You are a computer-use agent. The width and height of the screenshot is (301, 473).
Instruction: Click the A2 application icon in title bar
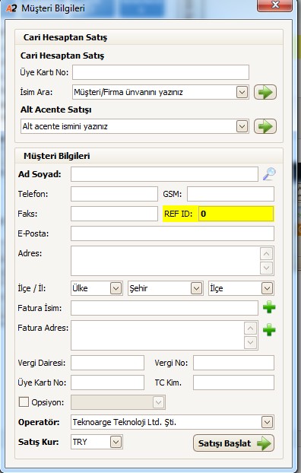pos(11,8)
